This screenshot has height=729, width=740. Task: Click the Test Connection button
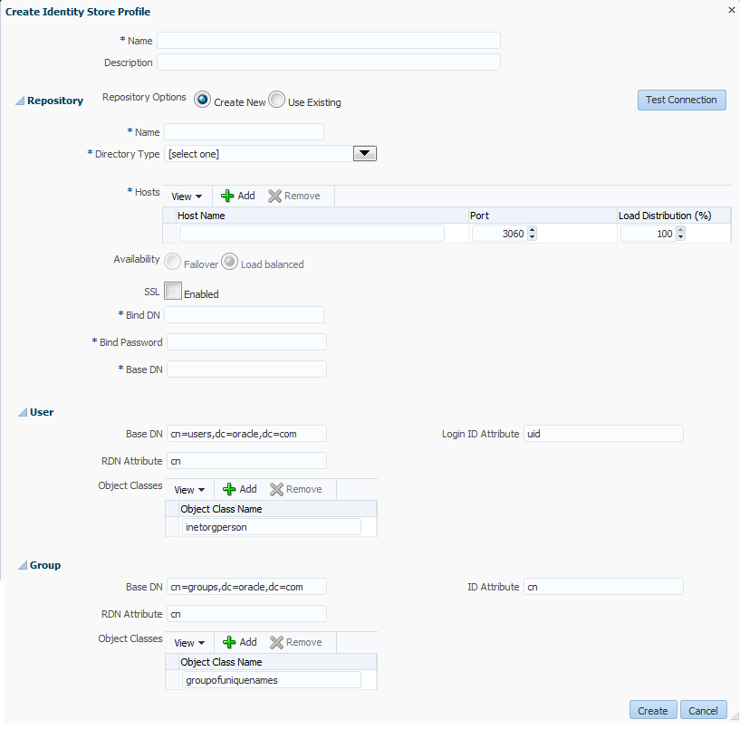tap(681, 100)
